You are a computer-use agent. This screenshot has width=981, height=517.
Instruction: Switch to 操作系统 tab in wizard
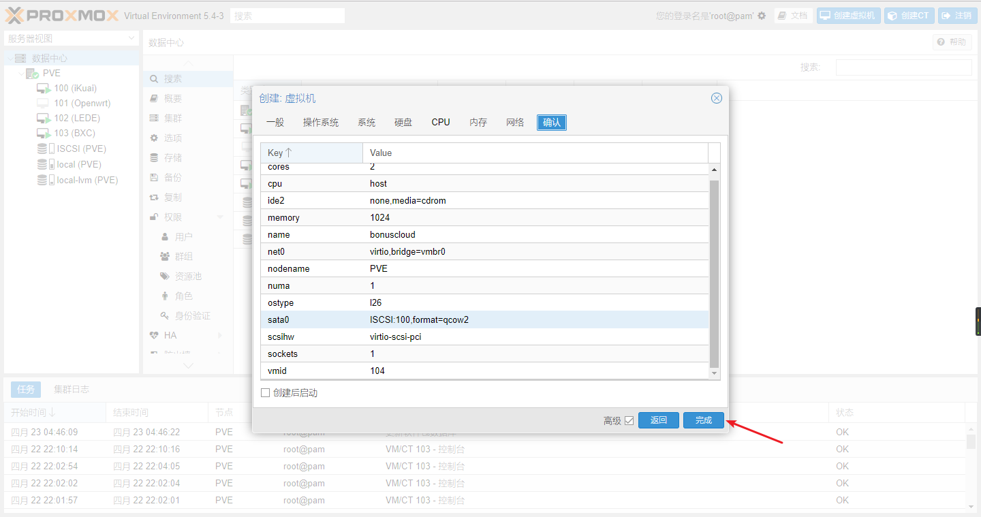321,123
